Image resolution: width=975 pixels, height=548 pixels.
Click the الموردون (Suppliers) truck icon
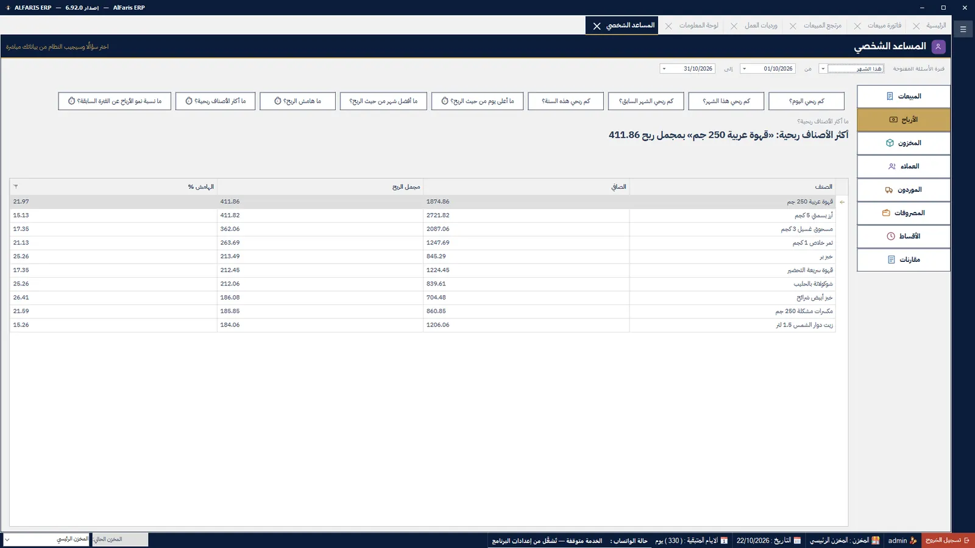tap(889, 190)
